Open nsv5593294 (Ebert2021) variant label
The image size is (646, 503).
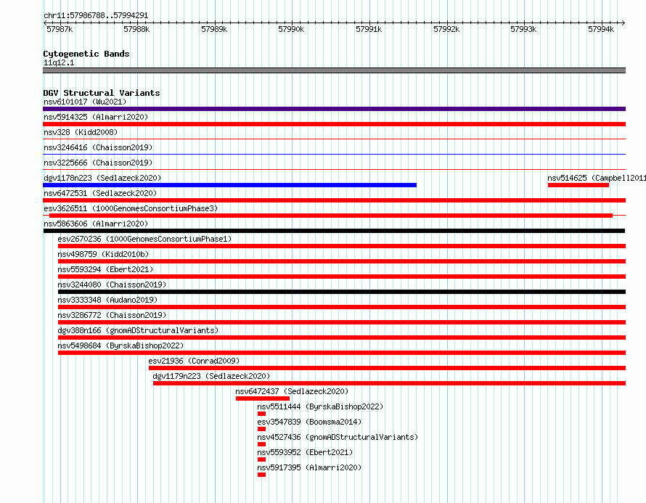[105, 269]
